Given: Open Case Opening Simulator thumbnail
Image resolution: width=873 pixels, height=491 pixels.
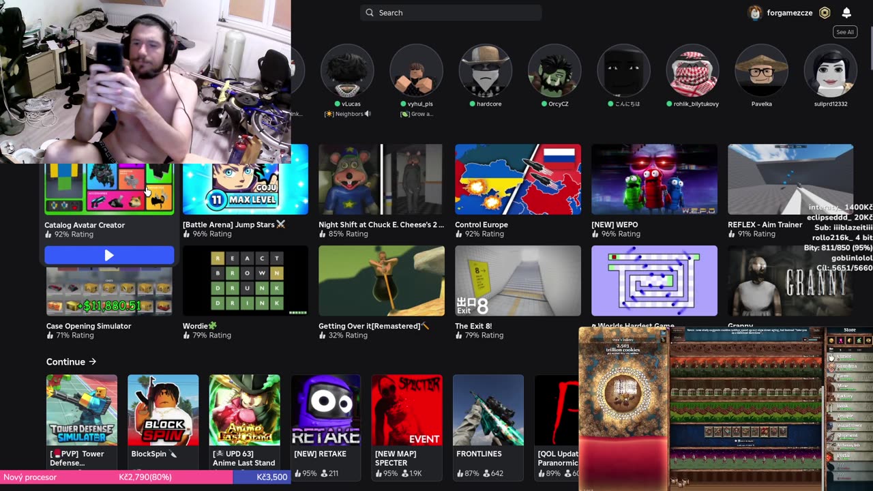Looking at the screenshot, I should point(109,291).
